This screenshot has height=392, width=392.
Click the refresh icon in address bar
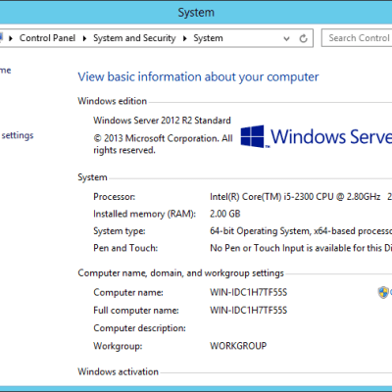(304, 38)
